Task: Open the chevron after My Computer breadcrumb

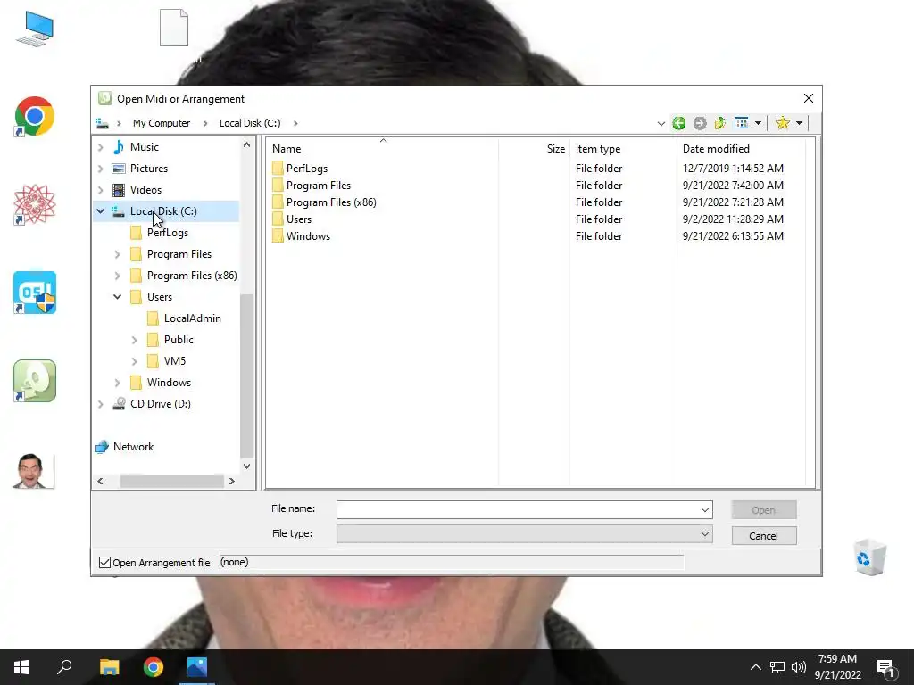Action: tap(205, 123)
